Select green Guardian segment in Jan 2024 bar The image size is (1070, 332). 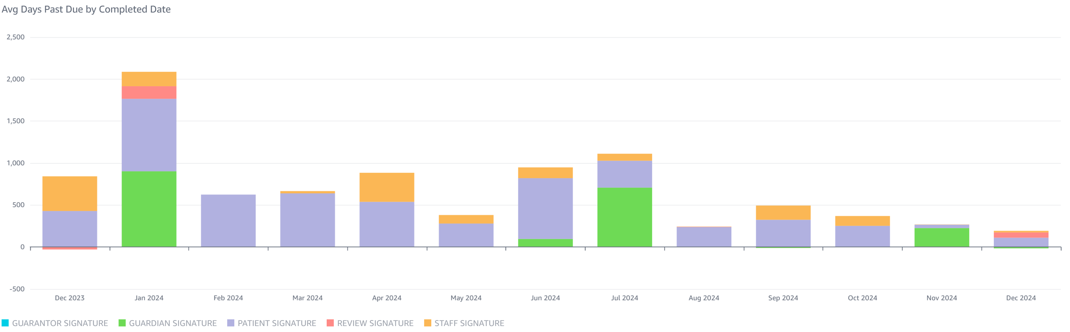coord(149,209)
